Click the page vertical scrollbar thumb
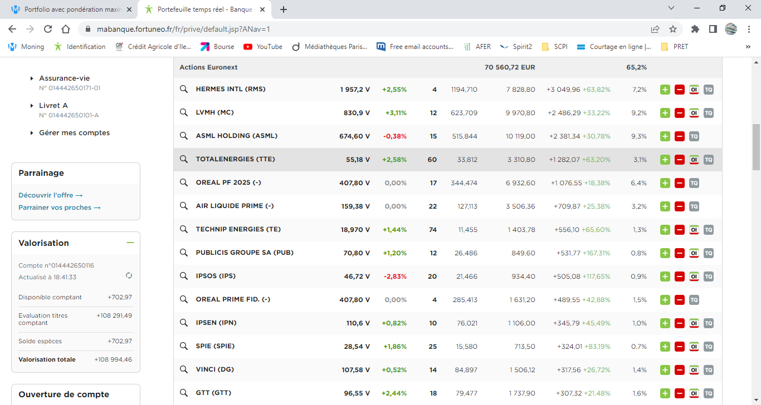761x405 pixels. 756,147
